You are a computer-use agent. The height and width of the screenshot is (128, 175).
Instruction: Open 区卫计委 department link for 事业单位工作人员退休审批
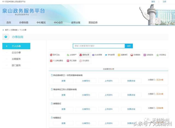(160, 94)
